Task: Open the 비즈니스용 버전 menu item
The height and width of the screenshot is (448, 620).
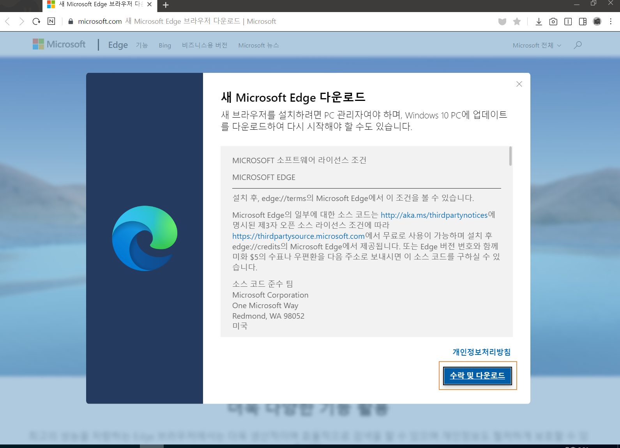Action: click(205, 45)
